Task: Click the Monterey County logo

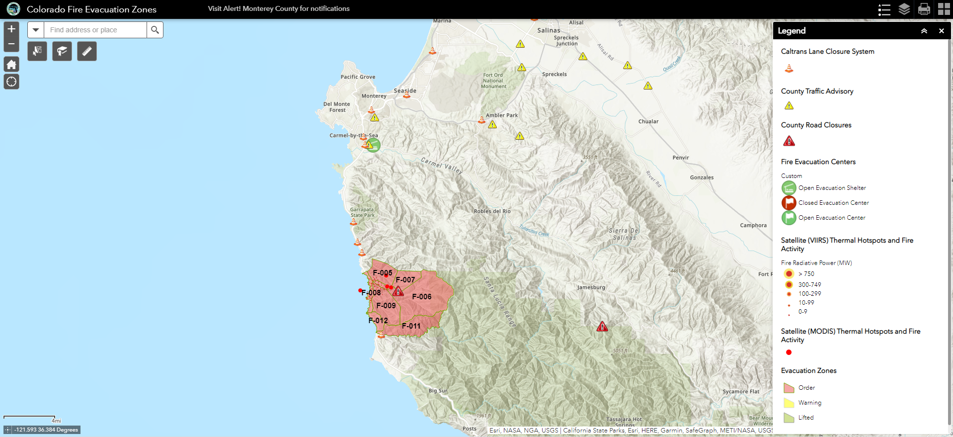Action: (13, 9)
